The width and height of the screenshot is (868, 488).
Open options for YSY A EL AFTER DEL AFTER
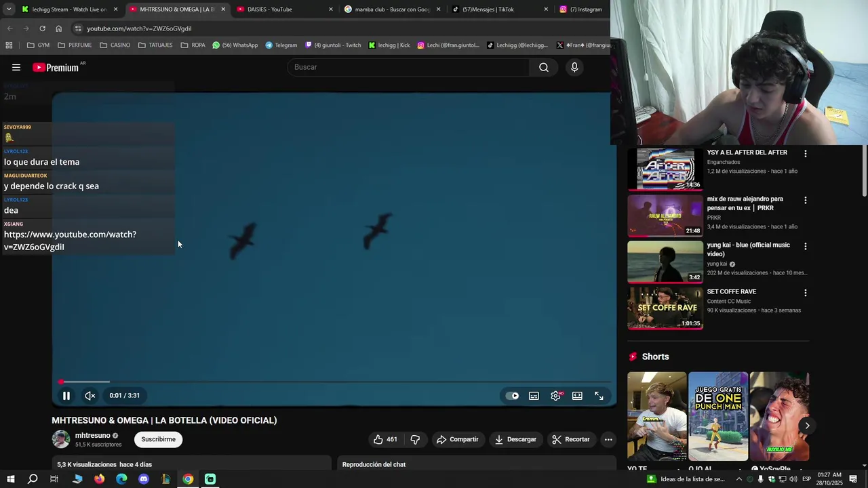coord(806,154)
